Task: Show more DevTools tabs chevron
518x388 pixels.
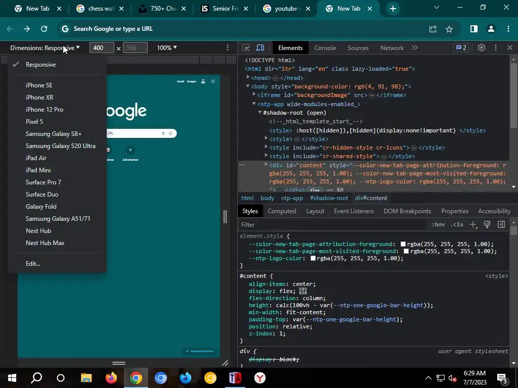Action: (415, 47)
